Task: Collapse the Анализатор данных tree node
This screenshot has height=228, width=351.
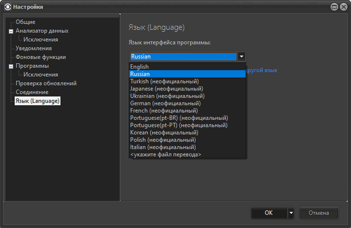Action: click(x=10, y=31)
